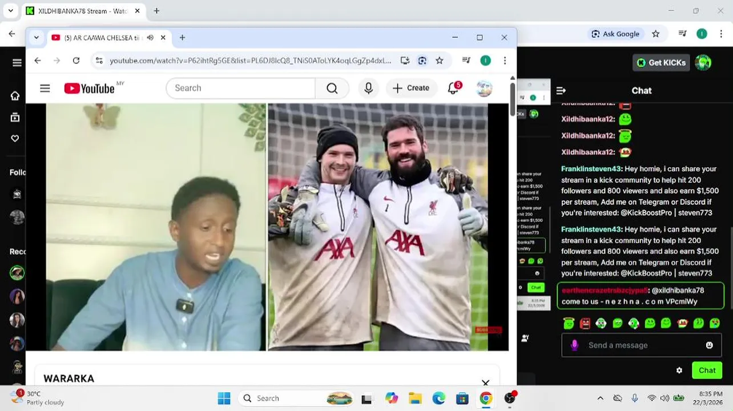Click the Windows taskbar Search box
Screen dimensions: 733x411
coord(297,398)
